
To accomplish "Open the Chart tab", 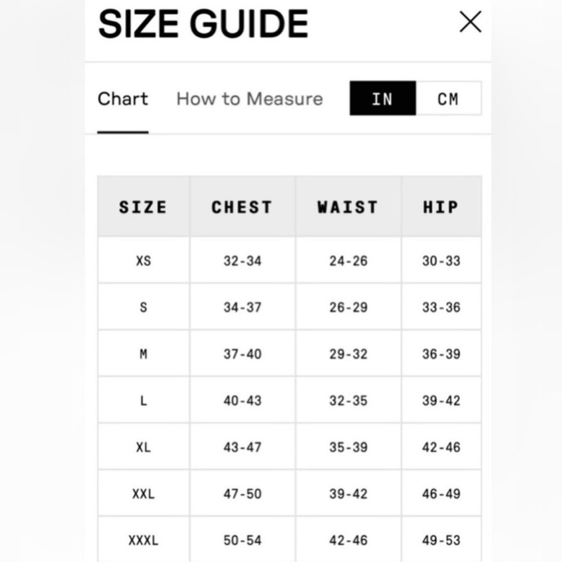I will (123, 99).
